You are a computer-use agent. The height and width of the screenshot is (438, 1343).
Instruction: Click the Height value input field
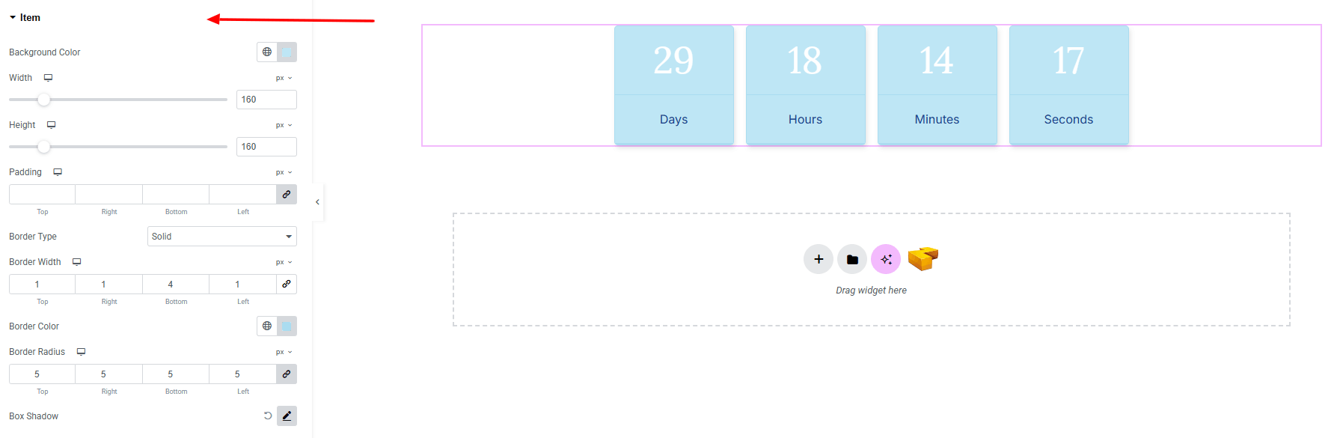[x=266, y=147]
